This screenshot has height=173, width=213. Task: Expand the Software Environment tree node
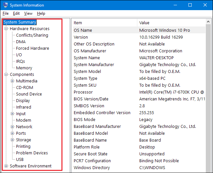tap(6, 166)
